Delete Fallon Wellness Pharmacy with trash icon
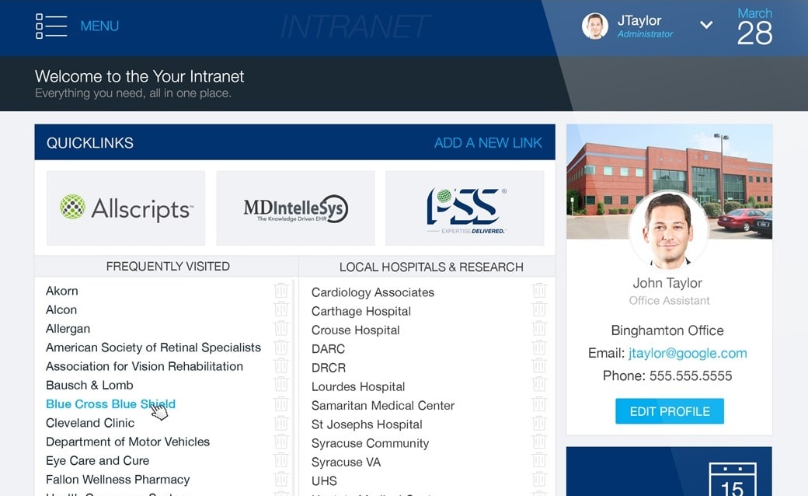The width and height of the screenshot is (808, 496). tap(280, 480)
